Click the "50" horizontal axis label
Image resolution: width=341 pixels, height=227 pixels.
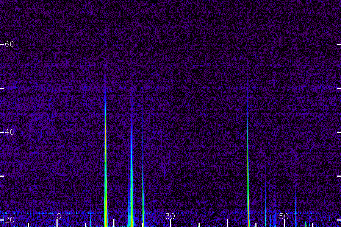click(284, 216)
